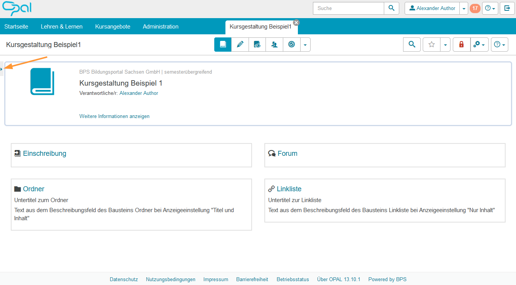Click the course preview eye icon
The height and width of the screenshot is (285, 516).
click(257, 45)
